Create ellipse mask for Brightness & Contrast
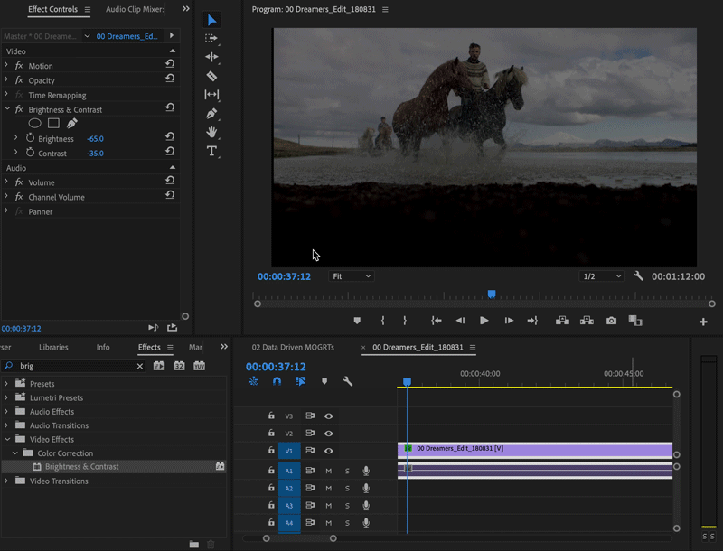 click(35, 123)
